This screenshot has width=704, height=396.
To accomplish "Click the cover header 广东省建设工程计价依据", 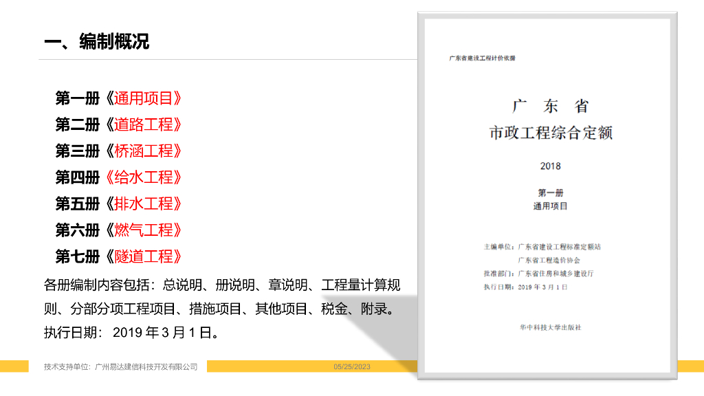I will click(482, 58).
